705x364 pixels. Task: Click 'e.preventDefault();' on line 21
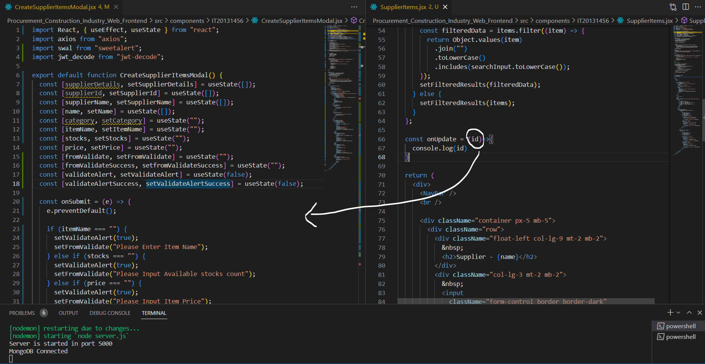coord(81,211)
